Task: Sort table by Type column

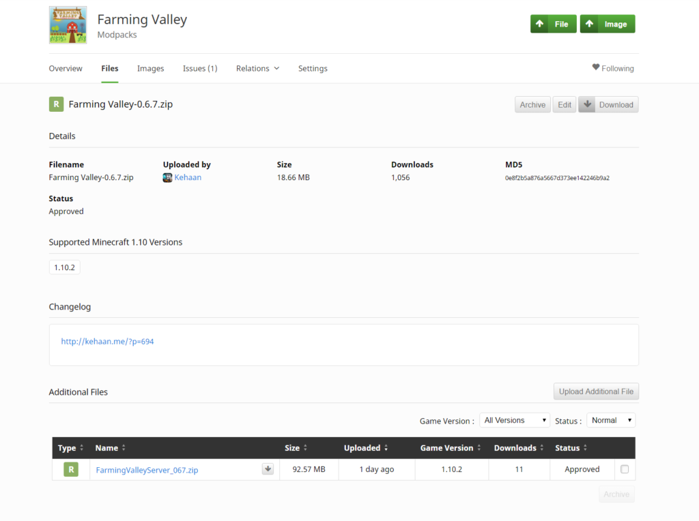Action: 70,448
